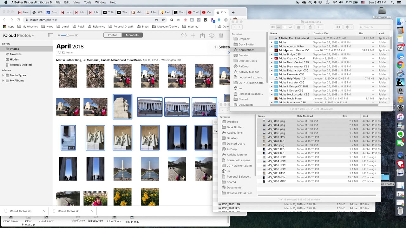The image size is (406, 228).
Task: Click the Finder share button in Applications window
Action: pyautogui.click(x=310, y=27)
